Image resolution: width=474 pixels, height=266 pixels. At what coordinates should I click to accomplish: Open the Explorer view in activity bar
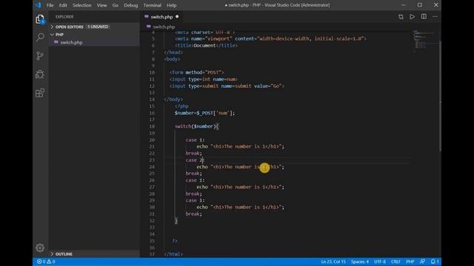point(40,19)
